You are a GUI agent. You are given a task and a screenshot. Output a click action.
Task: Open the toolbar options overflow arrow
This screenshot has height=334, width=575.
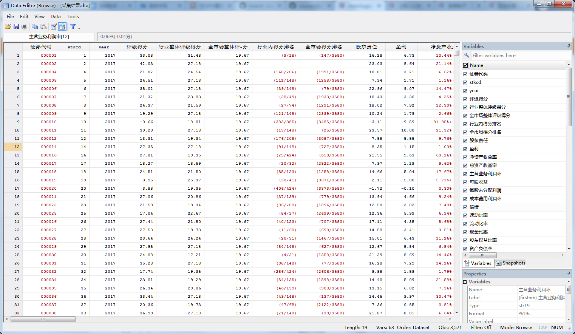coord(79,27)
